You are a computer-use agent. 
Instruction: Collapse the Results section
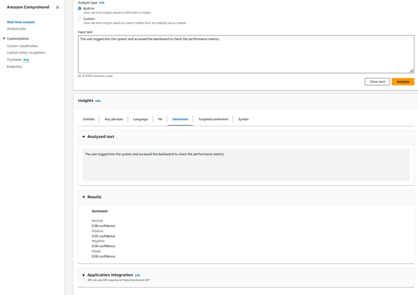coord(83,197)
